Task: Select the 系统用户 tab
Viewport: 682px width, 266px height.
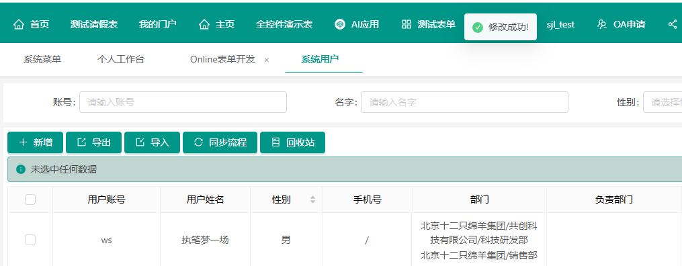Action: tap(320, 60)
